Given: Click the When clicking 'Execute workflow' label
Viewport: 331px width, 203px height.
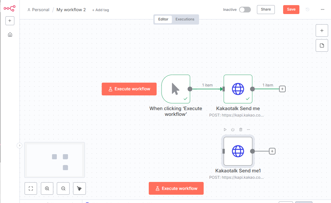Looking at the screenshot, I should click(x=176, y=111).
